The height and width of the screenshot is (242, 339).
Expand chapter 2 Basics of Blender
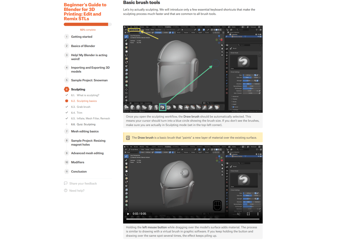83,46
